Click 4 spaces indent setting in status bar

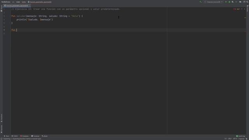[241, 139]
